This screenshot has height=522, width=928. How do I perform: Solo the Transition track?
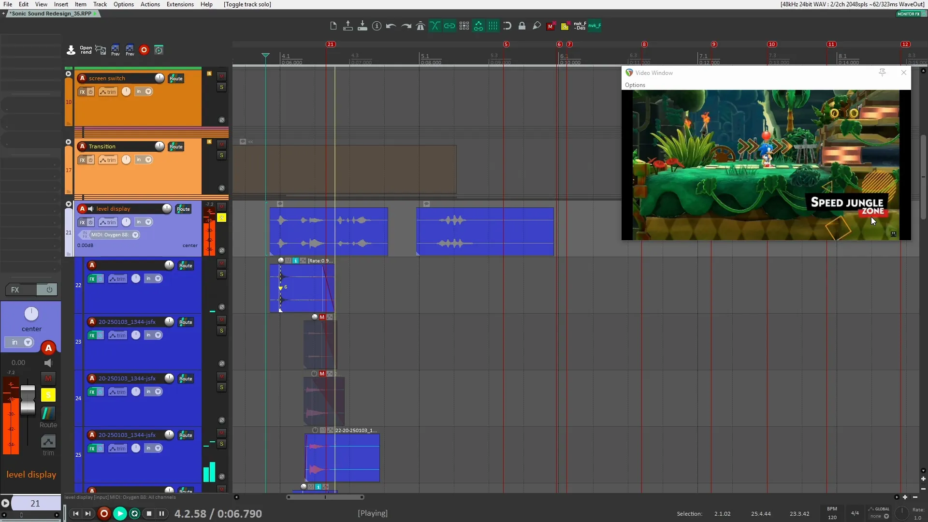(221, 156)
